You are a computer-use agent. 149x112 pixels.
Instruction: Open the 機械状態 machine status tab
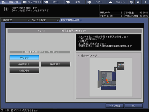pos(11,2)
